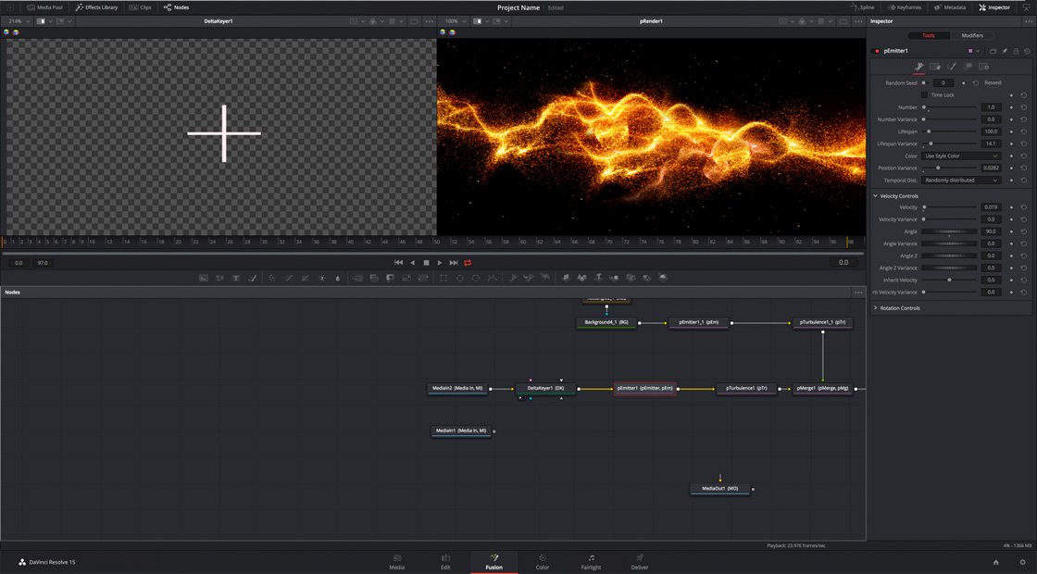Enable the Time Lock checkbox
This screenshot has width=1037, height=574.
[x=925, y=94]
